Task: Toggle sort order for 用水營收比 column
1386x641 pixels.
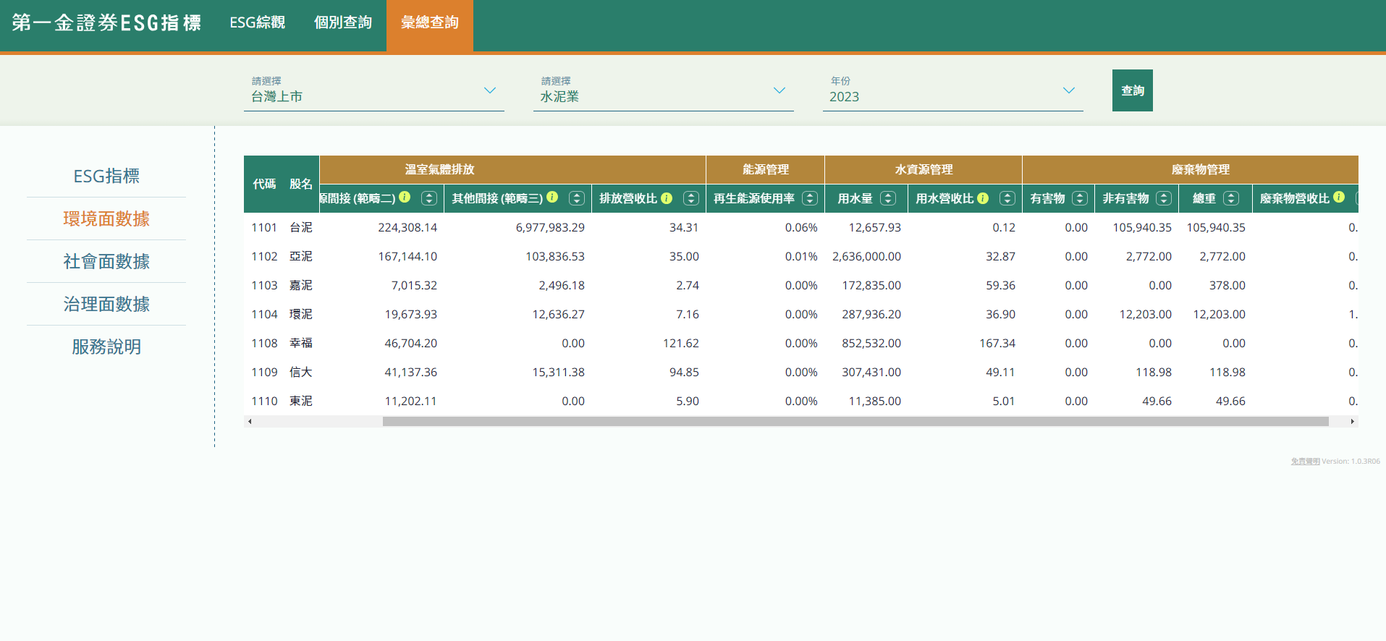Action: 1007,198
